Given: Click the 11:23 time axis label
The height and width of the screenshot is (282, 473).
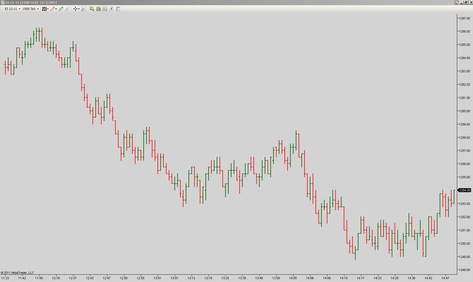Looking at the screenshot, I should pos(5,278).
